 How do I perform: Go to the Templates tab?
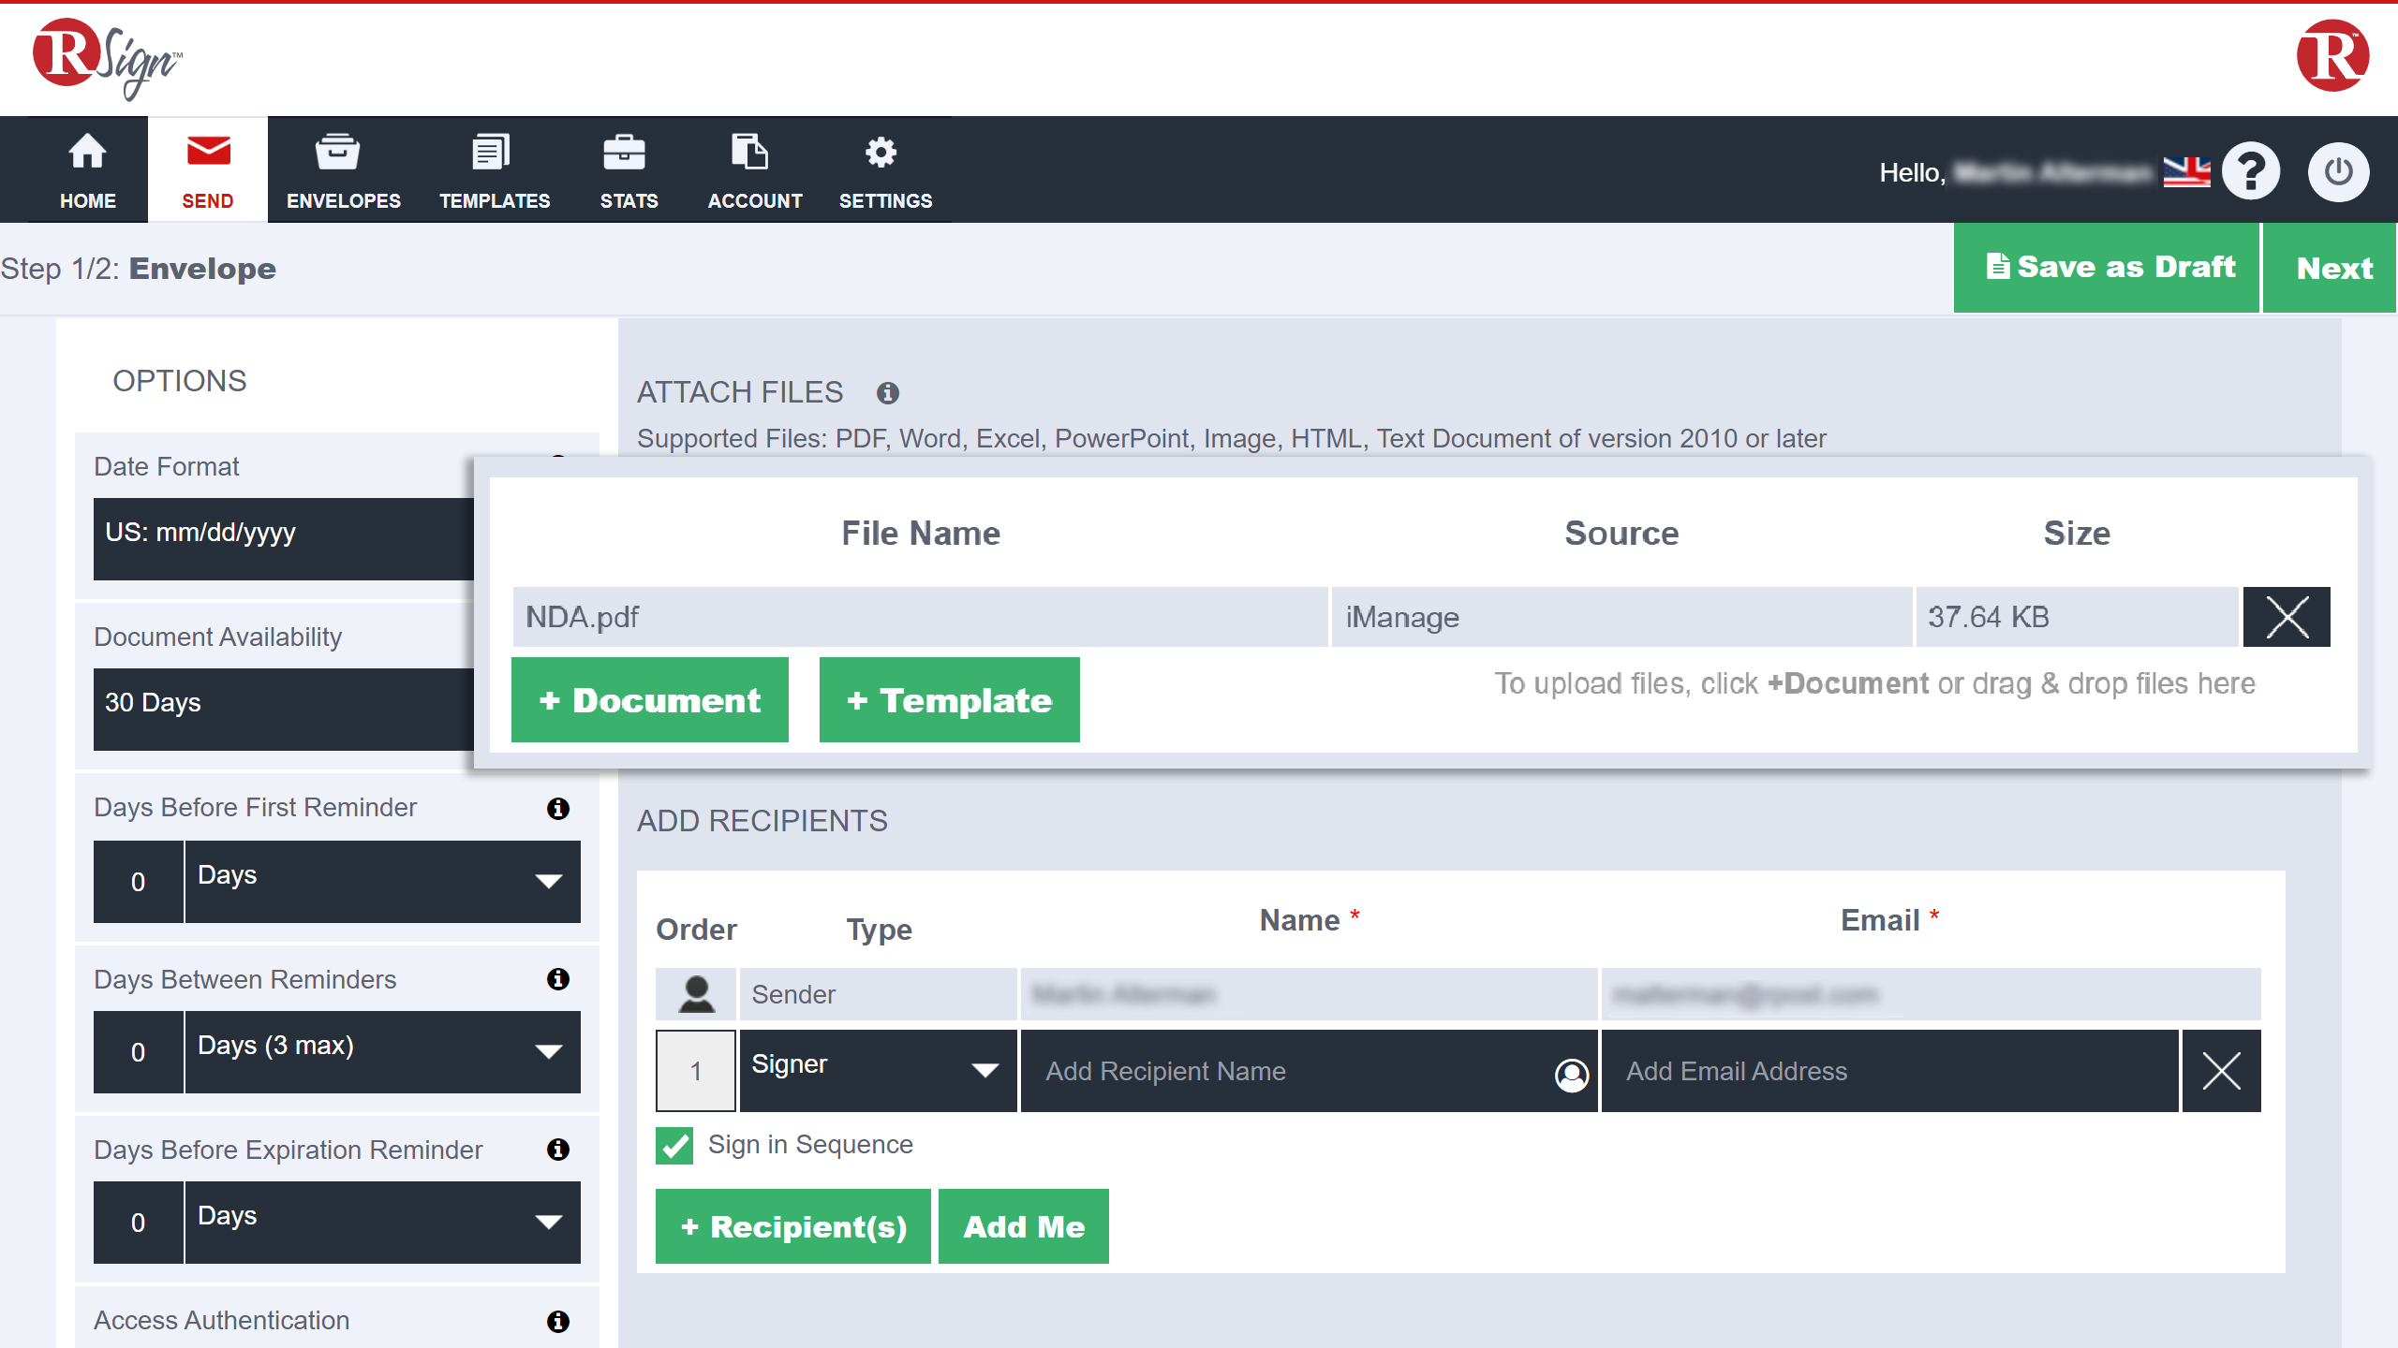(x=495, y=170)
